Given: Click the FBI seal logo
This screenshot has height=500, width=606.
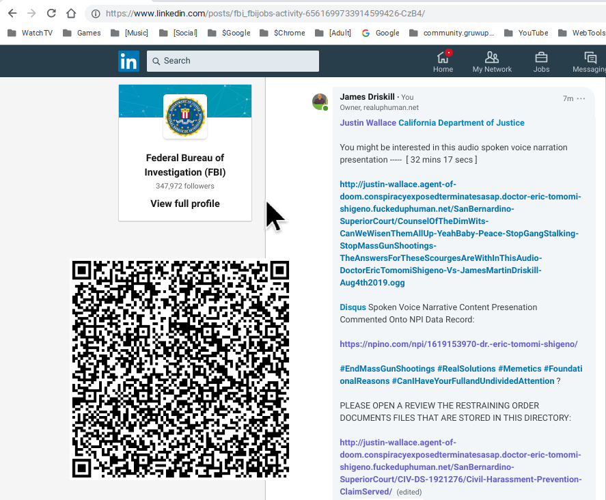Looking at the screenshot, I should click(x=185, y=116).
